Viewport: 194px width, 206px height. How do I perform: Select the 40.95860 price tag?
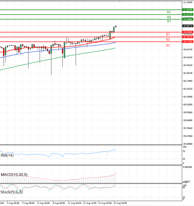tap(188, 19)
